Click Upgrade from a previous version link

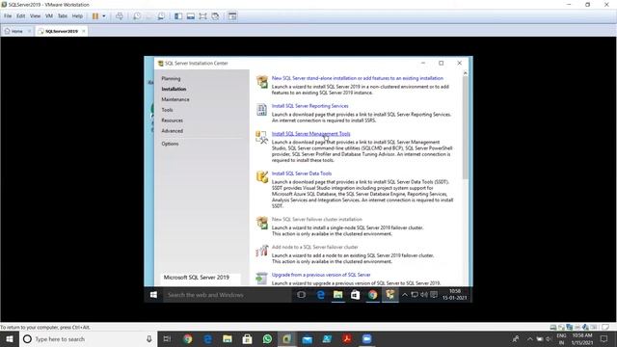tap(321, 275)
